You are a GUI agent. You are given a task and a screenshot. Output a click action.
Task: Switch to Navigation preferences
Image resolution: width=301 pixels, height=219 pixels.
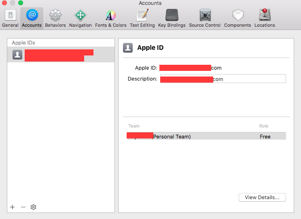point(81,19)
